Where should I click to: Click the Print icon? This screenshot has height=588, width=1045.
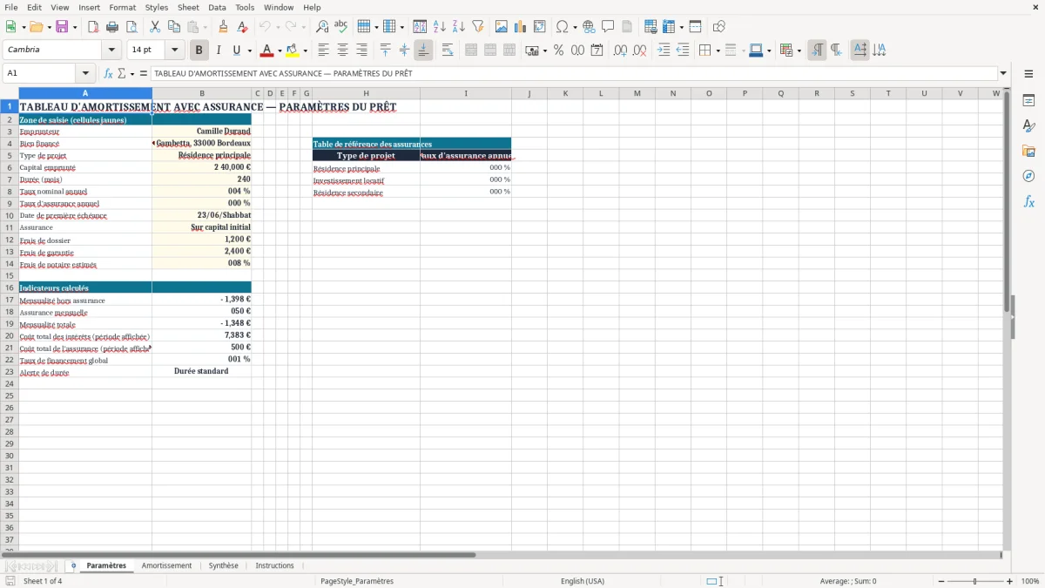click(x=112, y=27)
